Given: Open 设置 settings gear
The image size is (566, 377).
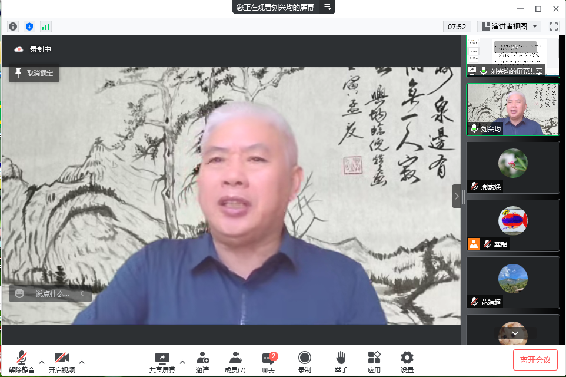Looking at the screenshot, I should click(x=407, y=362).
